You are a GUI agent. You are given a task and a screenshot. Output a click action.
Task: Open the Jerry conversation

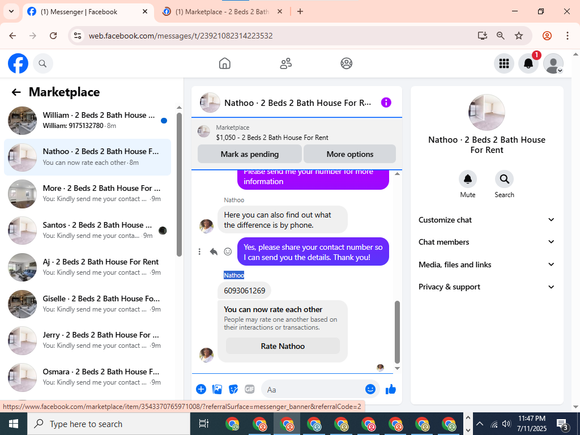[88, 340]
